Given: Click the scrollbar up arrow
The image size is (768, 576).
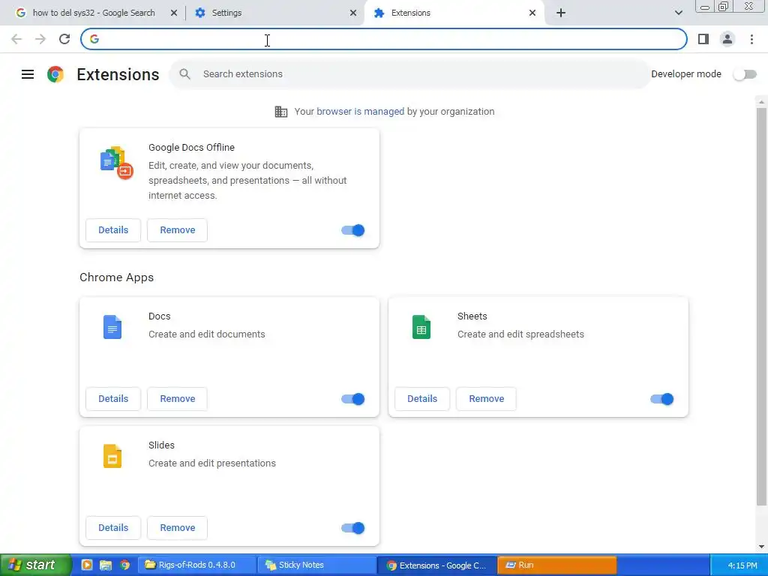Looking at the screenshot, I should (761, 102).
